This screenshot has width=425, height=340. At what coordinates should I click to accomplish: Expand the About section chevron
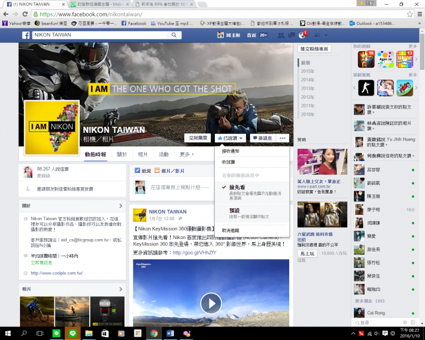121,206
